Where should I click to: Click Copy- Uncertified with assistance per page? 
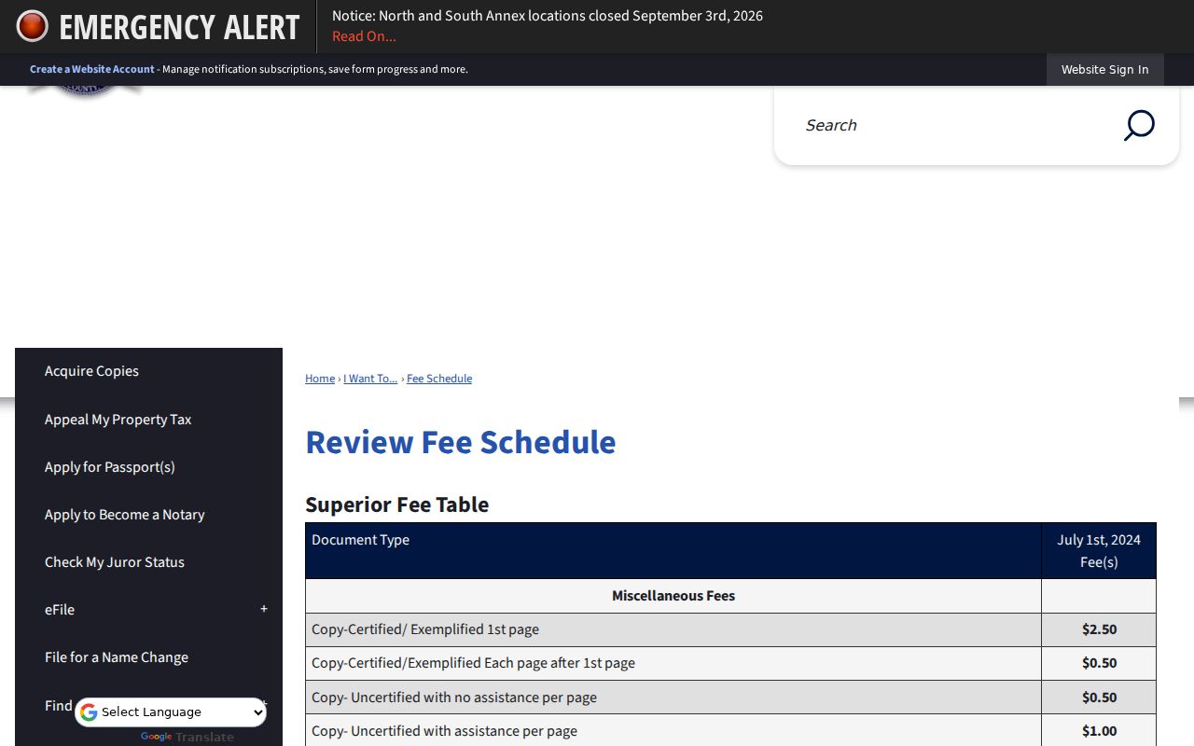click(444, 731)
